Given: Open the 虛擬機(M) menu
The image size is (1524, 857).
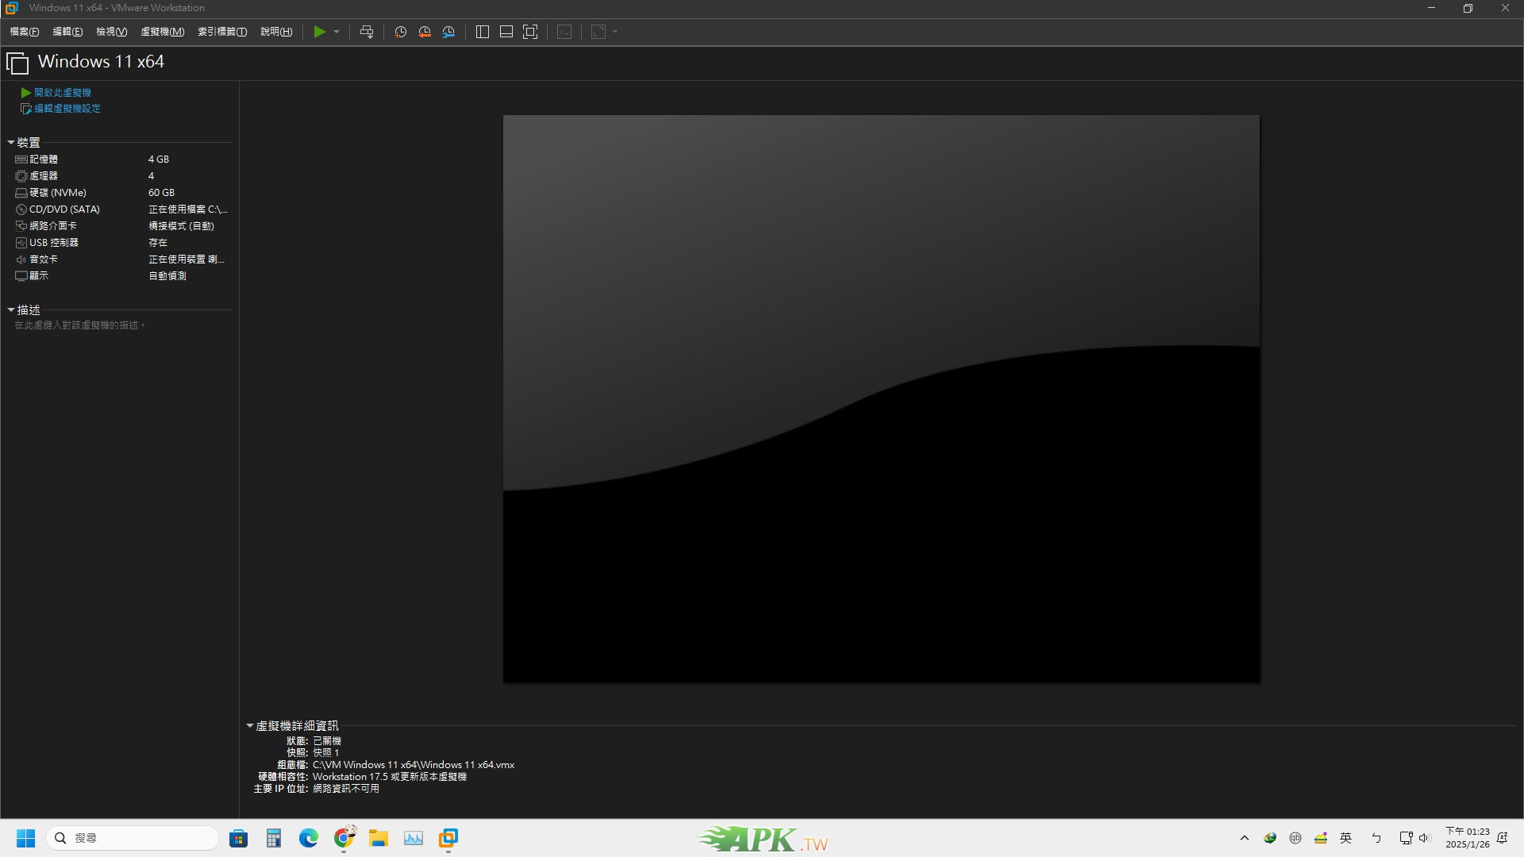Looking at the screenshot, I should coord(162,32).
